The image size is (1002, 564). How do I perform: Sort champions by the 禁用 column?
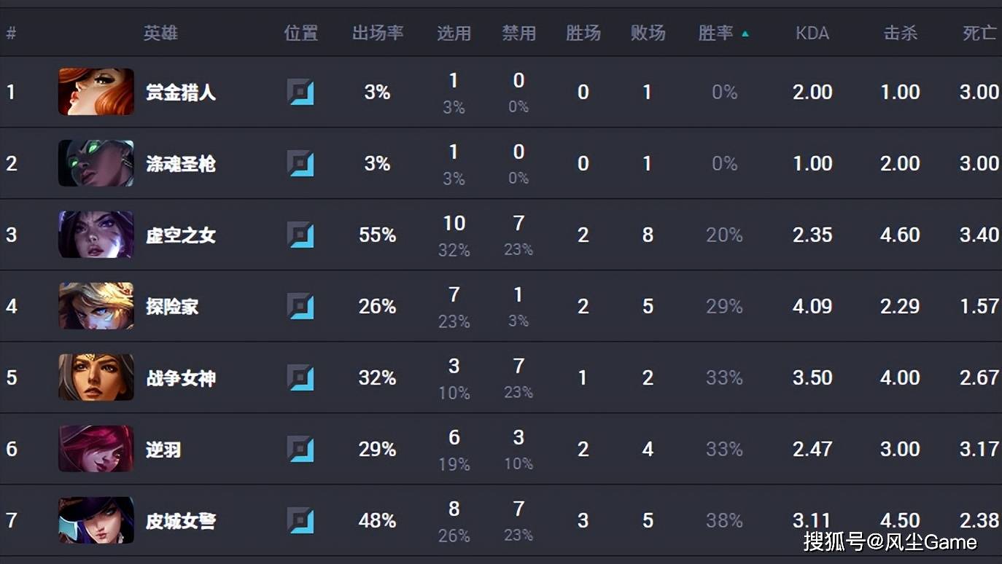click(519, 33)
